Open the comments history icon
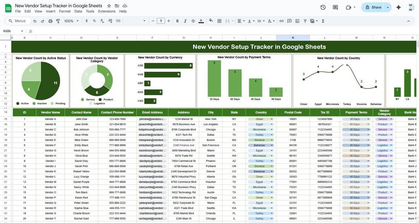This screenshot has height=223, width=419. 335,7
